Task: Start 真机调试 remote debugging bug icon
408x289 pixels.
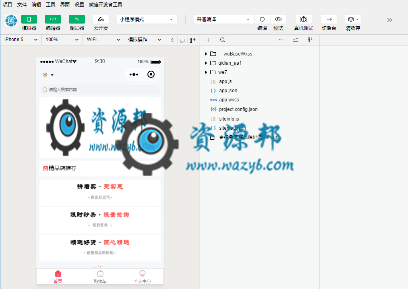Action: click(x=303, y=19)
